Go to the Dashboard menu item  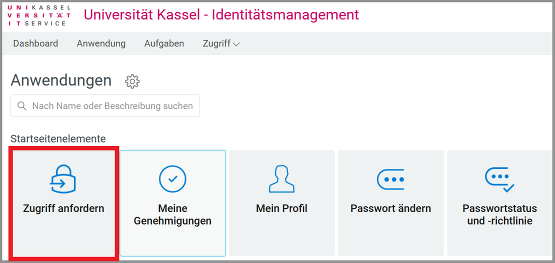35,43
